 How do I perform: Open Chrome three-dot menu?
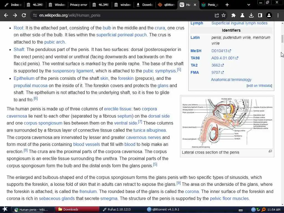(278, 16)
